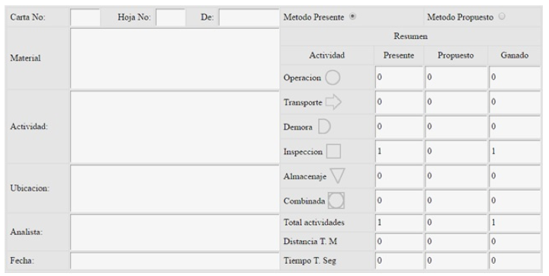Click inside the Ubicacion text area
549x276 pixels.
coord(175,188)
